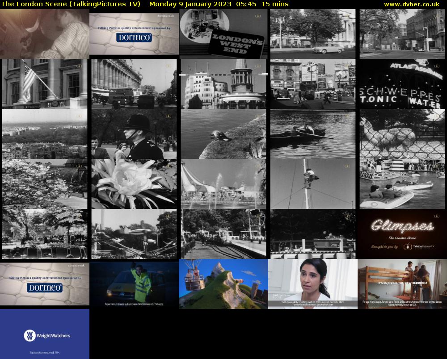Open the American flag building thumbnail

[44, 83]
